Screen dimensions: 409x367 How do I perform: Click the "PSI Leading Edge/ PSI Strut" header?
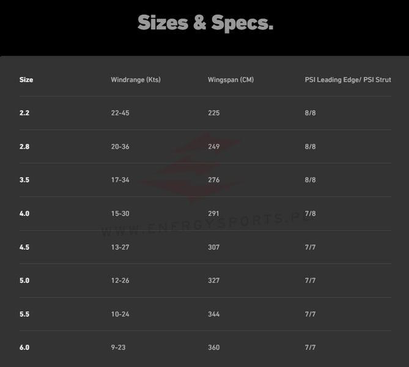[x=348, y=80]
